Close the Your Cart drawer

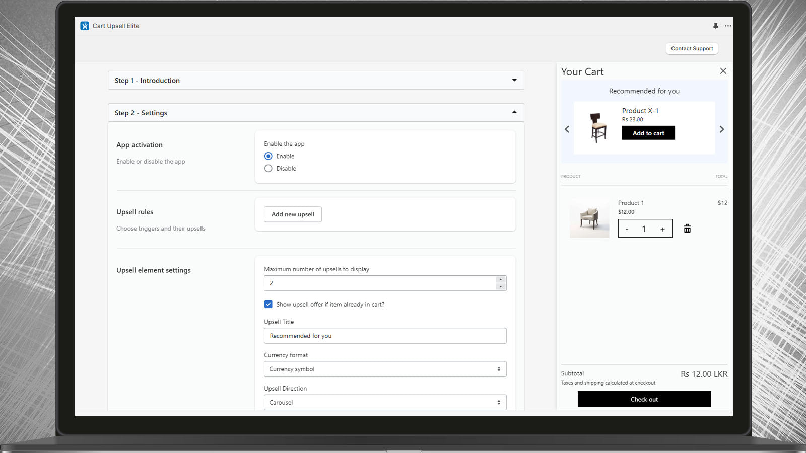723,71
